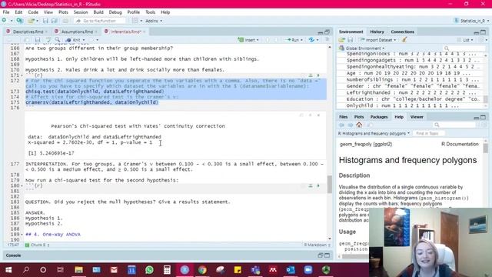
Task: Save the current document from the main toolbar
Action: [x=45, y=21]
